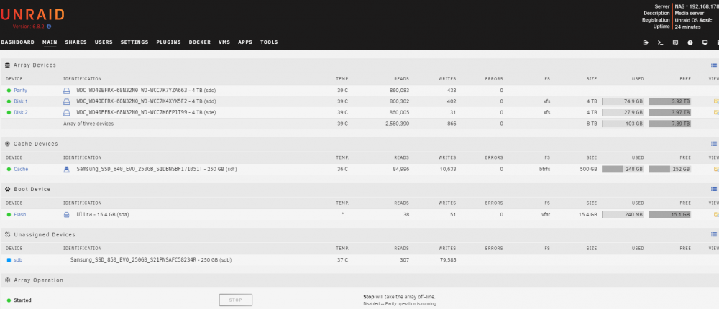Open the Cache device link
Screen dimensions: 719x309
click(x=21, y=169)
